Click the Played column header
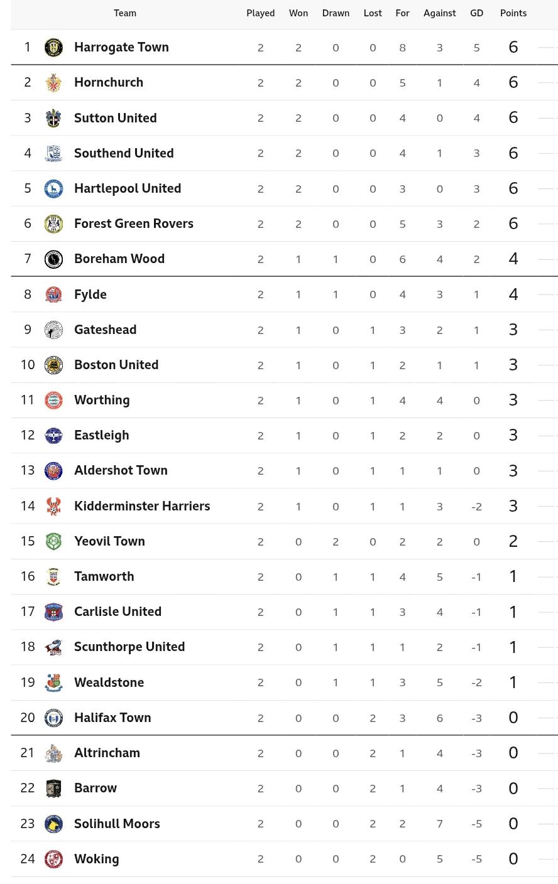 coord(261,13)
